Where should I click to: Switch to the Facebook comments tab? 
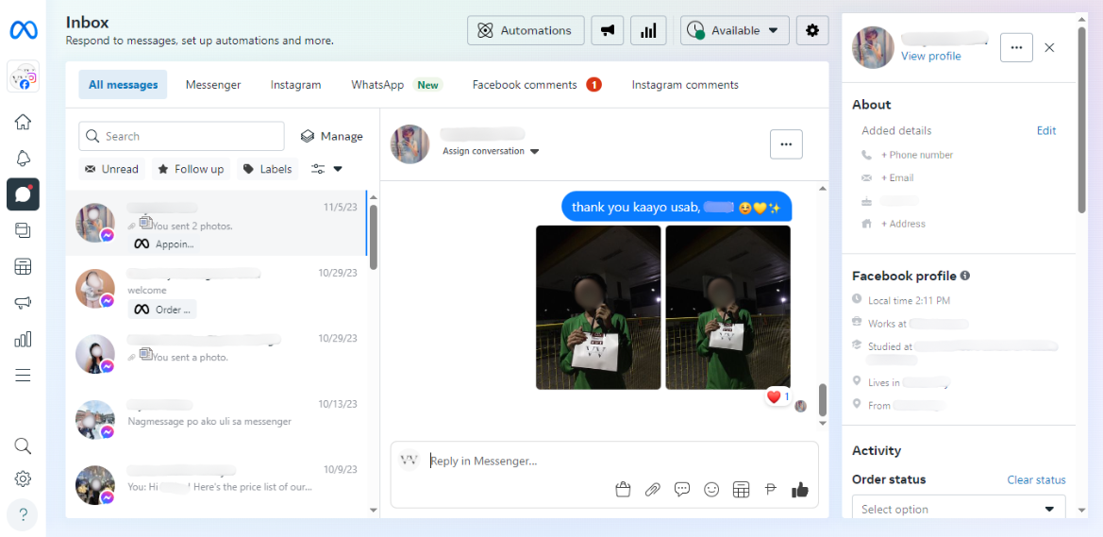pos(537,84)
